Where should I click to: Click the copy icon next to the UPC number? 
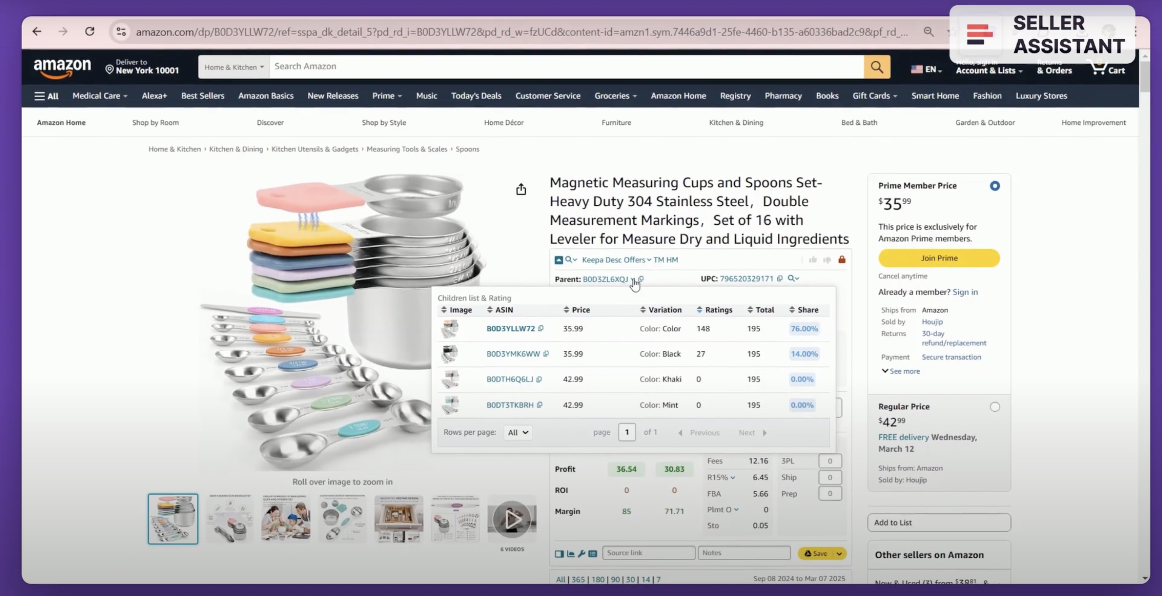pyautogui.click(x=780, y=279)
